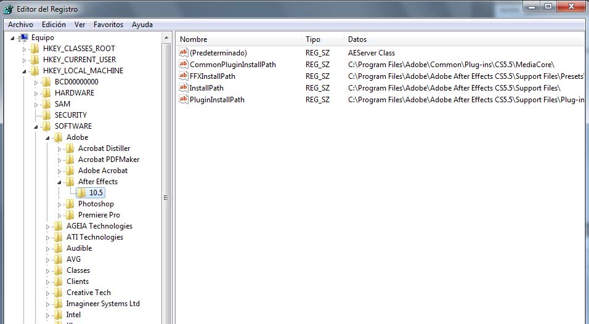Select the Photoshop folder icon
Image resolution: width=589 pixels, height=324 pixels.
(x=70, y=204)
